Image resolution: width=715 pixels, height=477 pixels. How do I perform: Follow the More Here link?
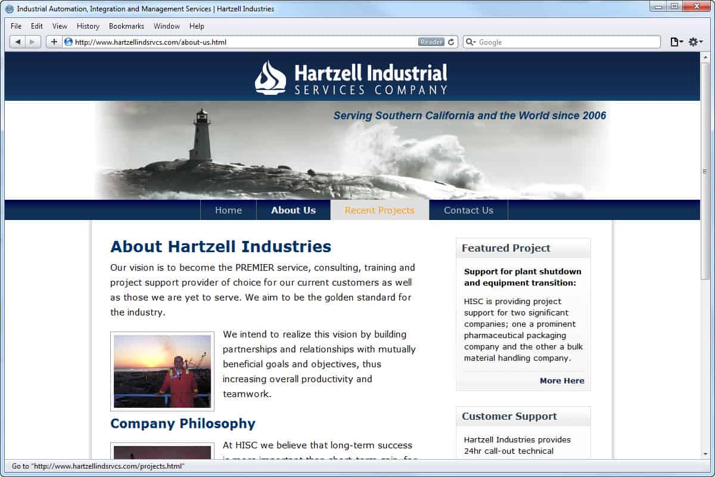[562, 380]
